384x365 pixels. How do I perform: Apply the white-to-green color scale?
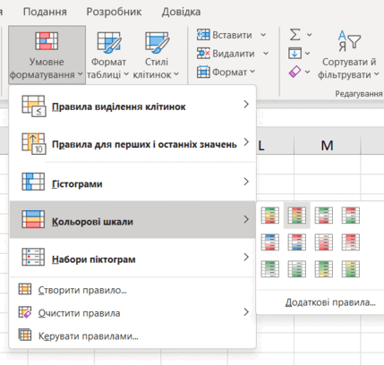click(x=297, y=268)
